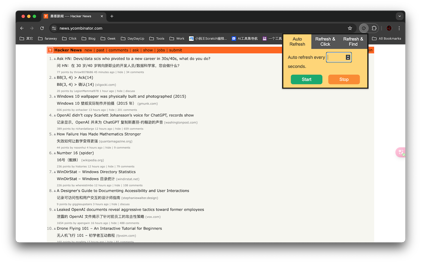Open the Chrome profile avatar
The image size is (421, 263).
389,28
